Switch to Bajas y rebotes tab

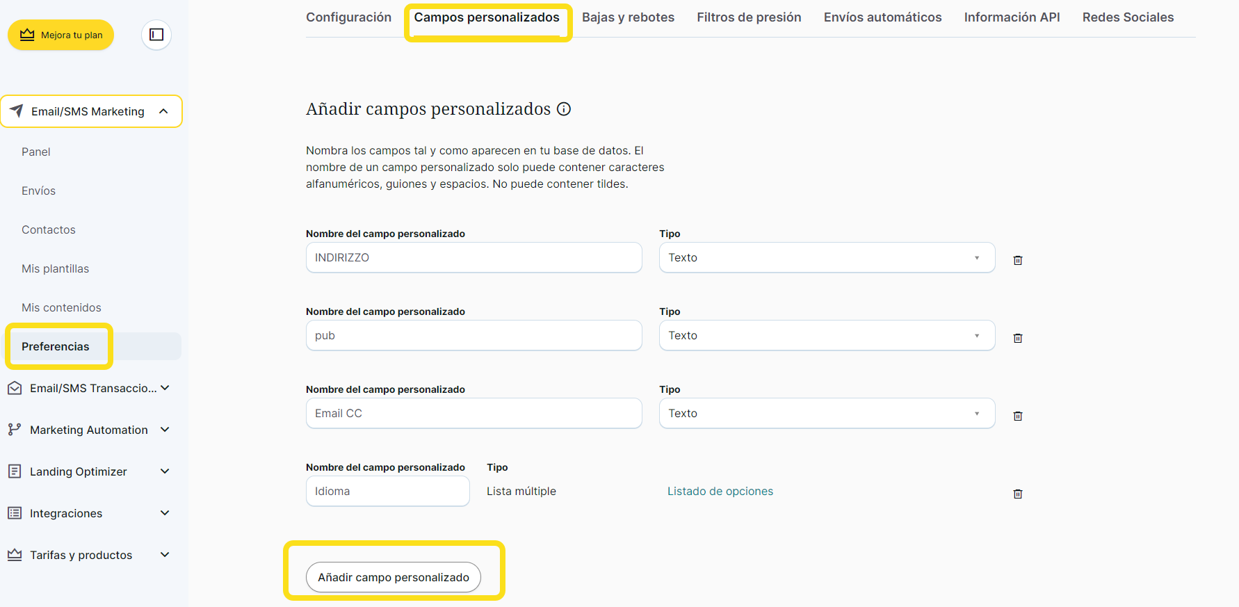(628, 17)
